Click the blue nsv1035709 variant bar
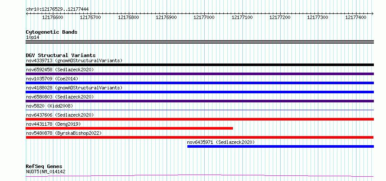This screenshot has height=181, width=386. 200,83
